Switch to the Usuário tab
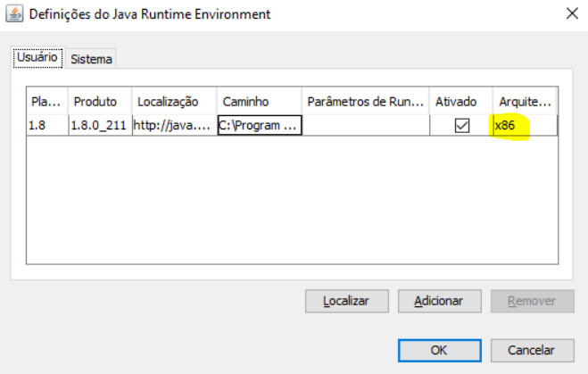Image resolution: width=588 pixels, height=374 pixels. (x=37, y=58)
